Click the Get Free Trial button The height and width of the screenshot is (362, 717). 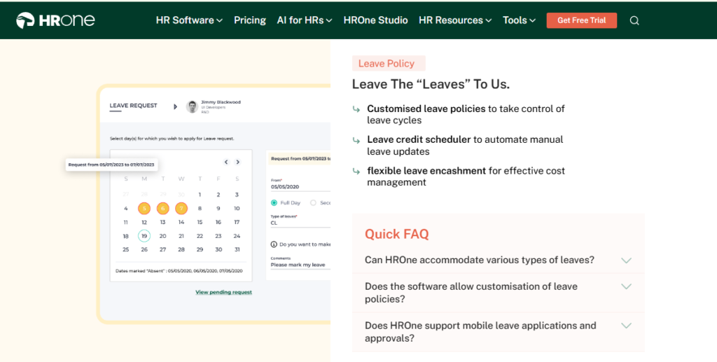click(x=582, y=20)
